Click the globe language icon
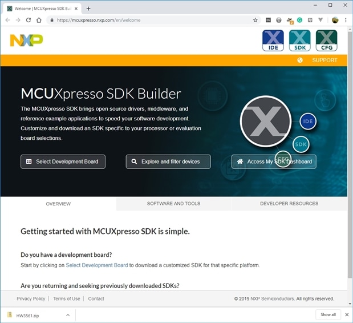This screenshot has width=353, height=323. click(x=300, y=60)
